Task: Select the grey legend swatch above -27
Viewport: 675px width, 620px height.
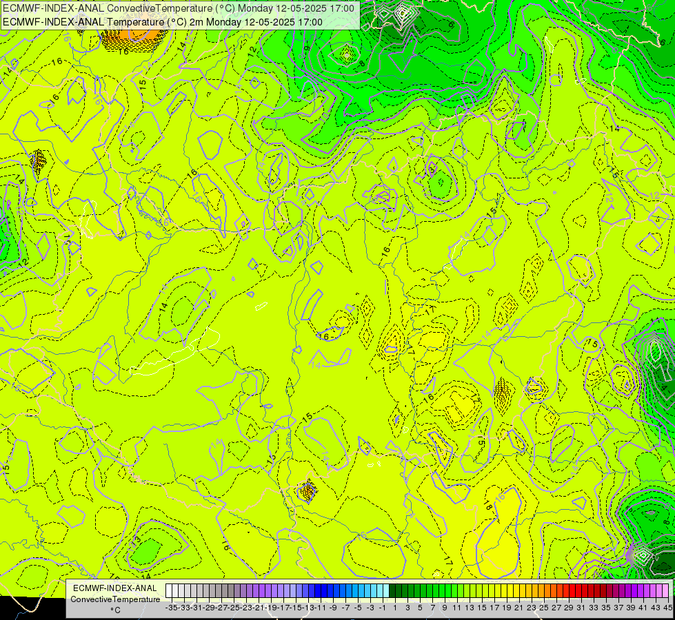Action: 219,591
